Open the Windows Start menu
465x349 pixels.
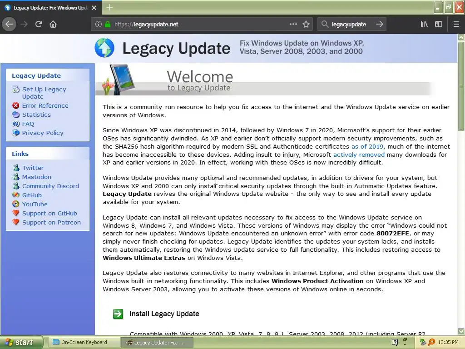[21, 343]
